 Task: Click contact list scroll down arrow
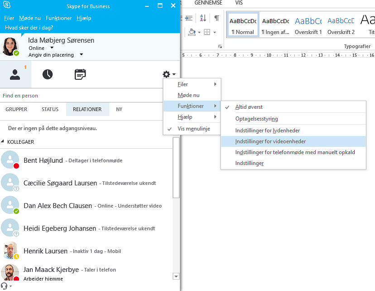(x=176, y=276)
